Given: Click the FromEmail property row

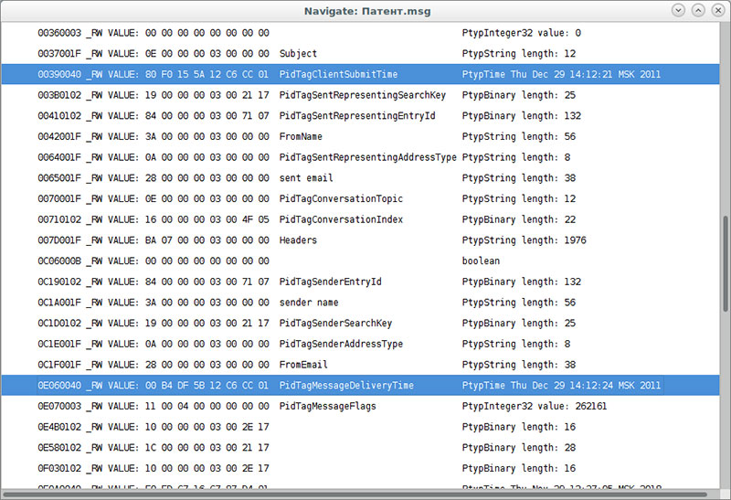Looking at the screenshot, I should coord(303,365).
